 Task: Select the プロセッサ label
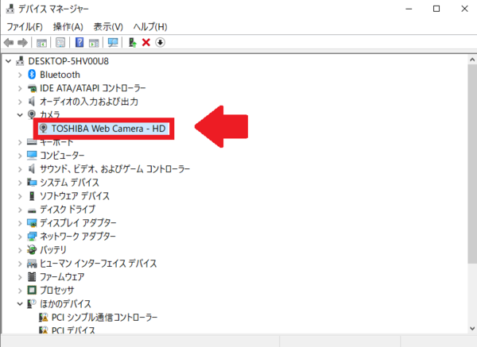(x=57, y=290)
